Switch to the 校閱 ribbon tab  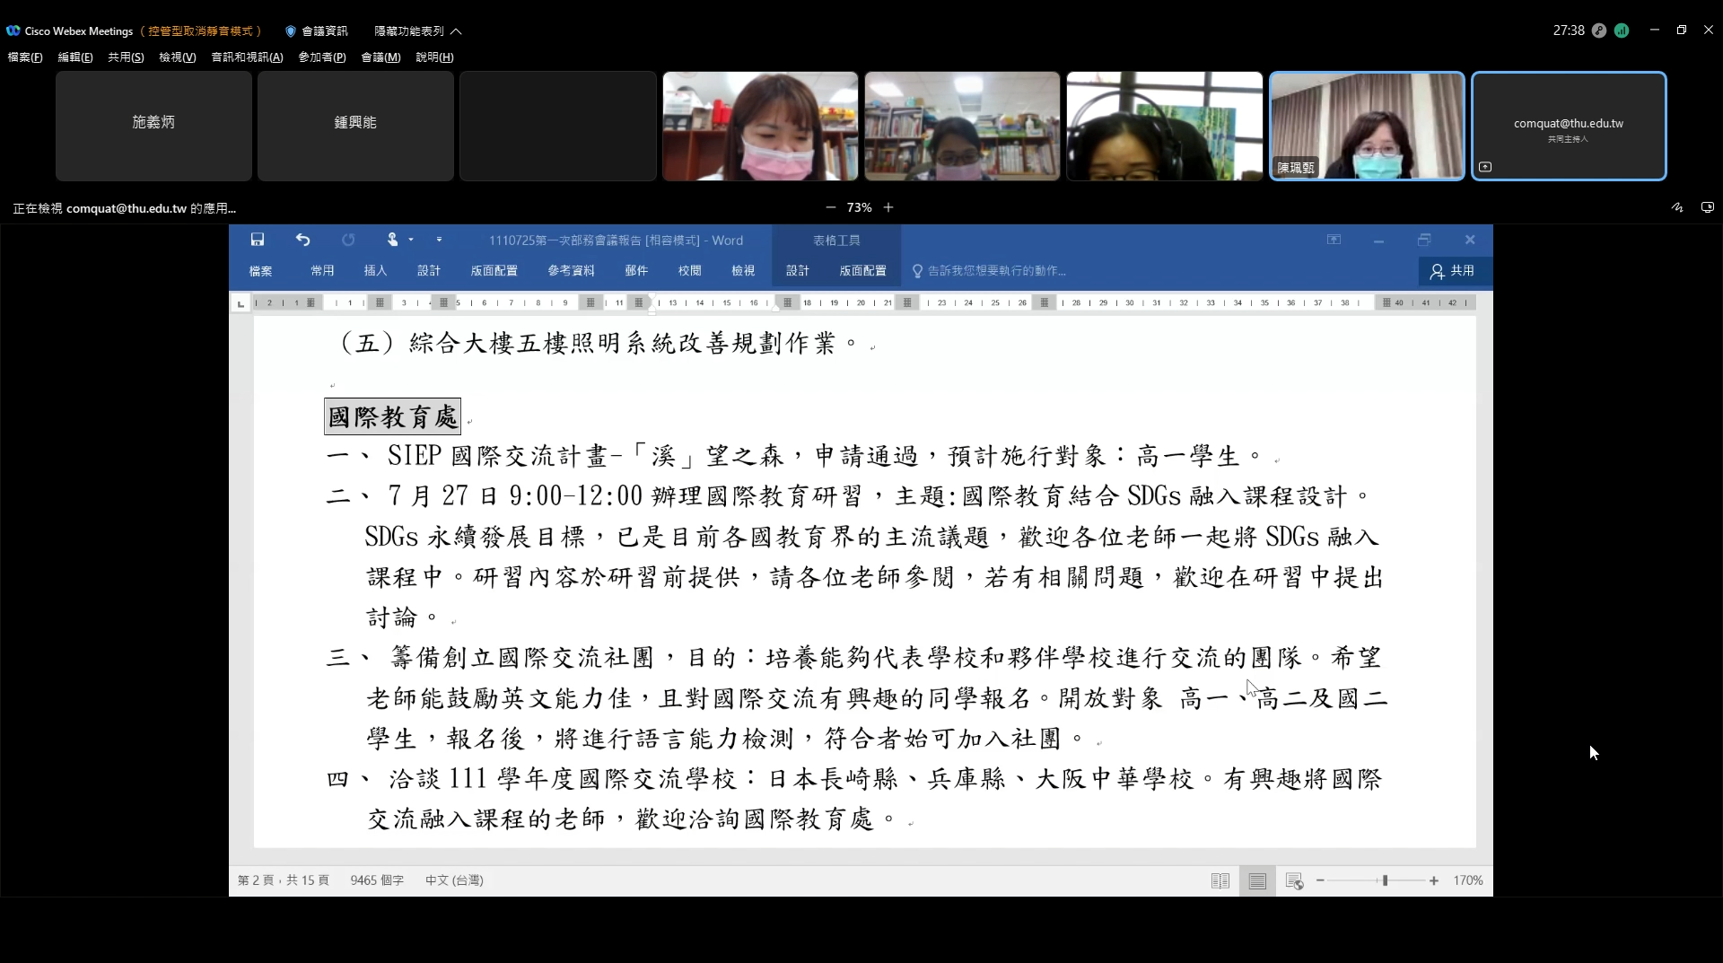689,271
